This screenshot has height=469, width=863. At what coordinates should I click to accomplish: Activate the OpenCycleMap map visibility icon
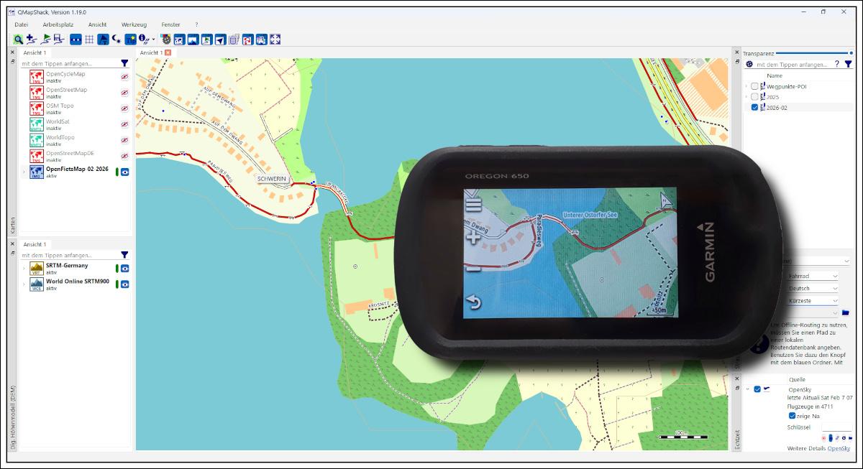(124, 76)
